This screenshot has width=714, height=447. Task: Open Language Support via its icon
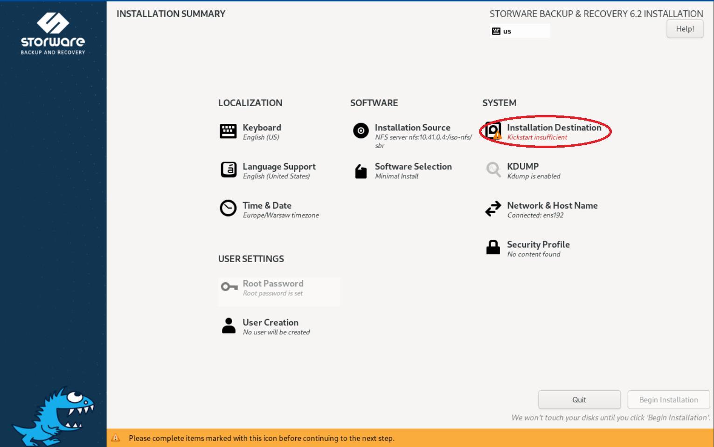pyautogui.click(x=228, y=170)
